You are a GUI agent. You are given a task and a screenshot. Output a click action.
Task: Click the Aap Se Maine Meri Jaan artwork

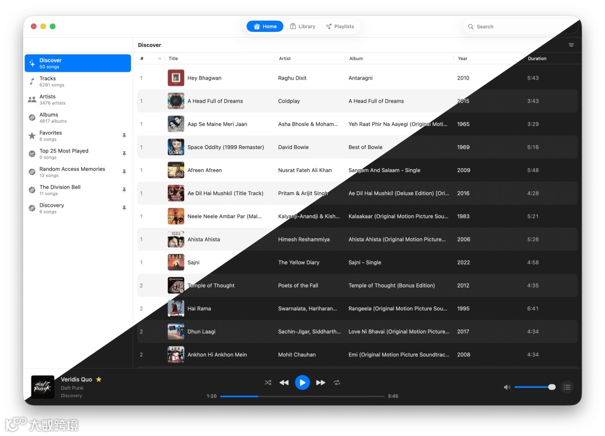point(176,124)
